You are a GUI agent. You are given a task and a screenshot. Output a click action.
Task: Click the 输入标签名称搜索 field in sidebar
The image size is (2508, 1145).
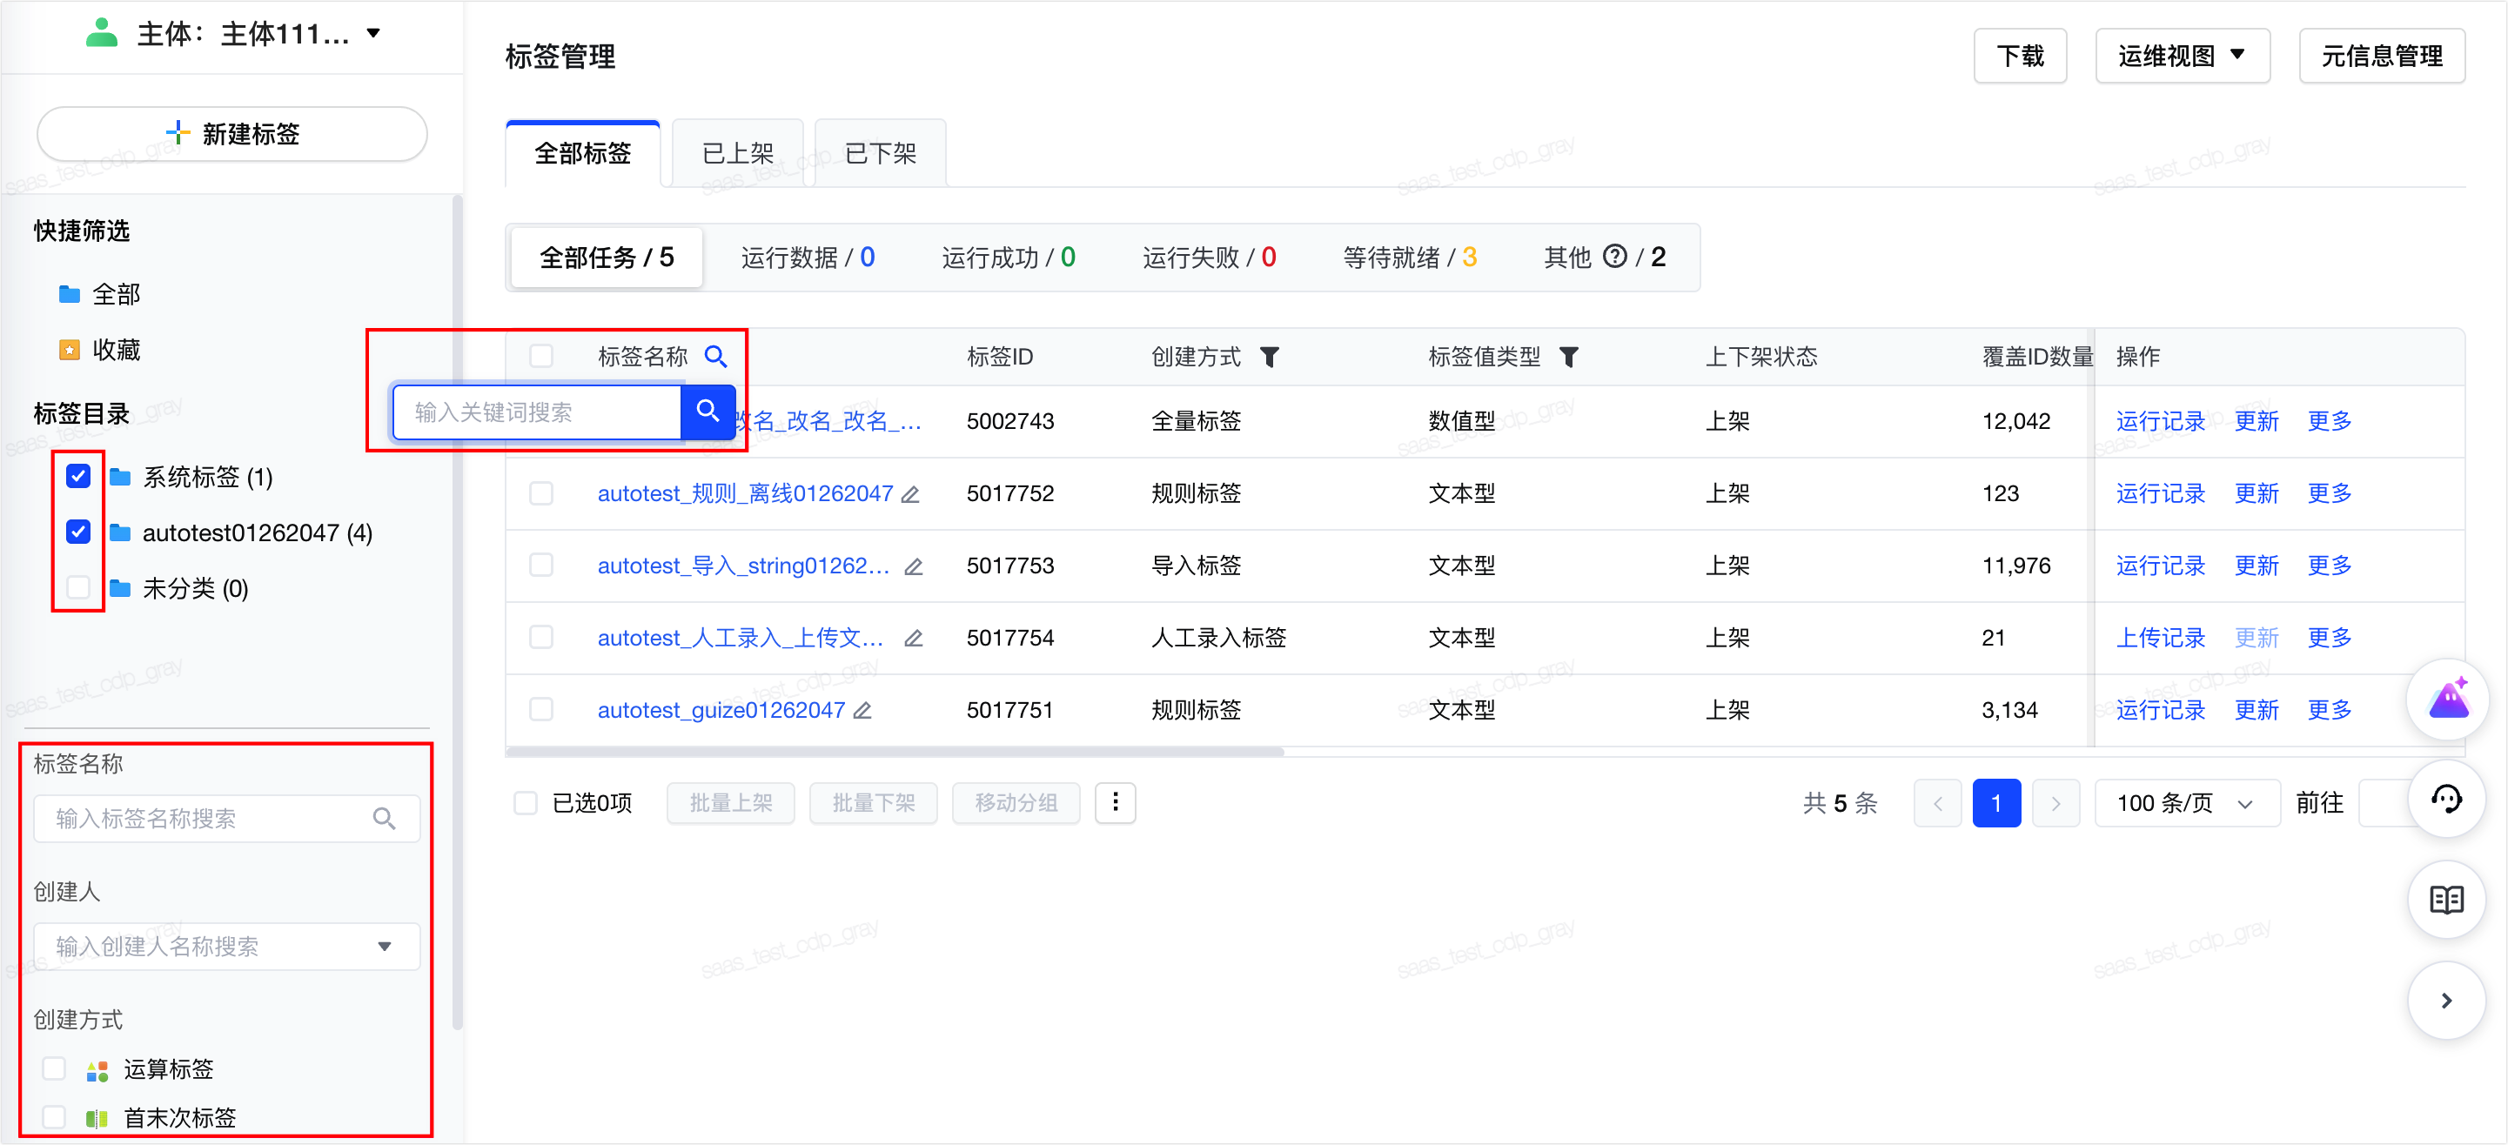(227, 819)
